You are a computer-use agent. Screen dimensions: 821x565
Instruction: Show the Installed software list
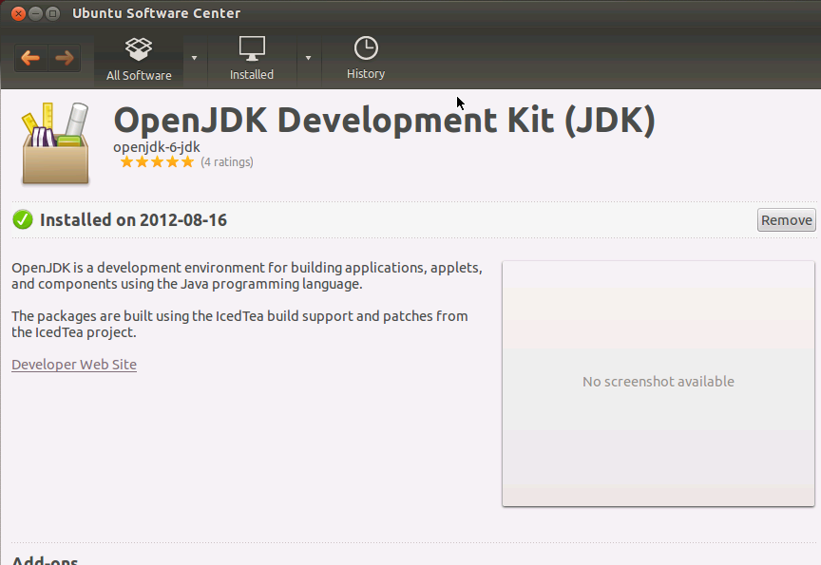(252, 59)
